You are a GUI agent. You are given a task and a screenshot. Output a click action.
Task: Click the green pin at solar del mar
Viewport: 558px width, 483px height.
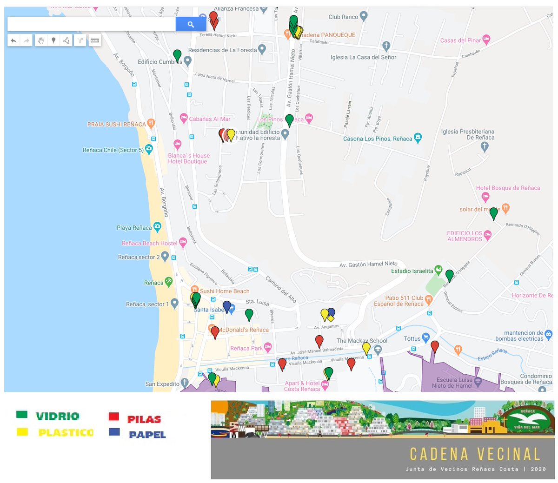click(x=494, y=213)
